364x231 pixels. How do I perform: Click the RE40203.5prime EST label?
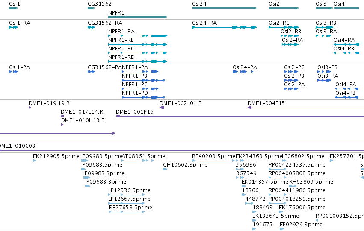[x=213, y=156]
